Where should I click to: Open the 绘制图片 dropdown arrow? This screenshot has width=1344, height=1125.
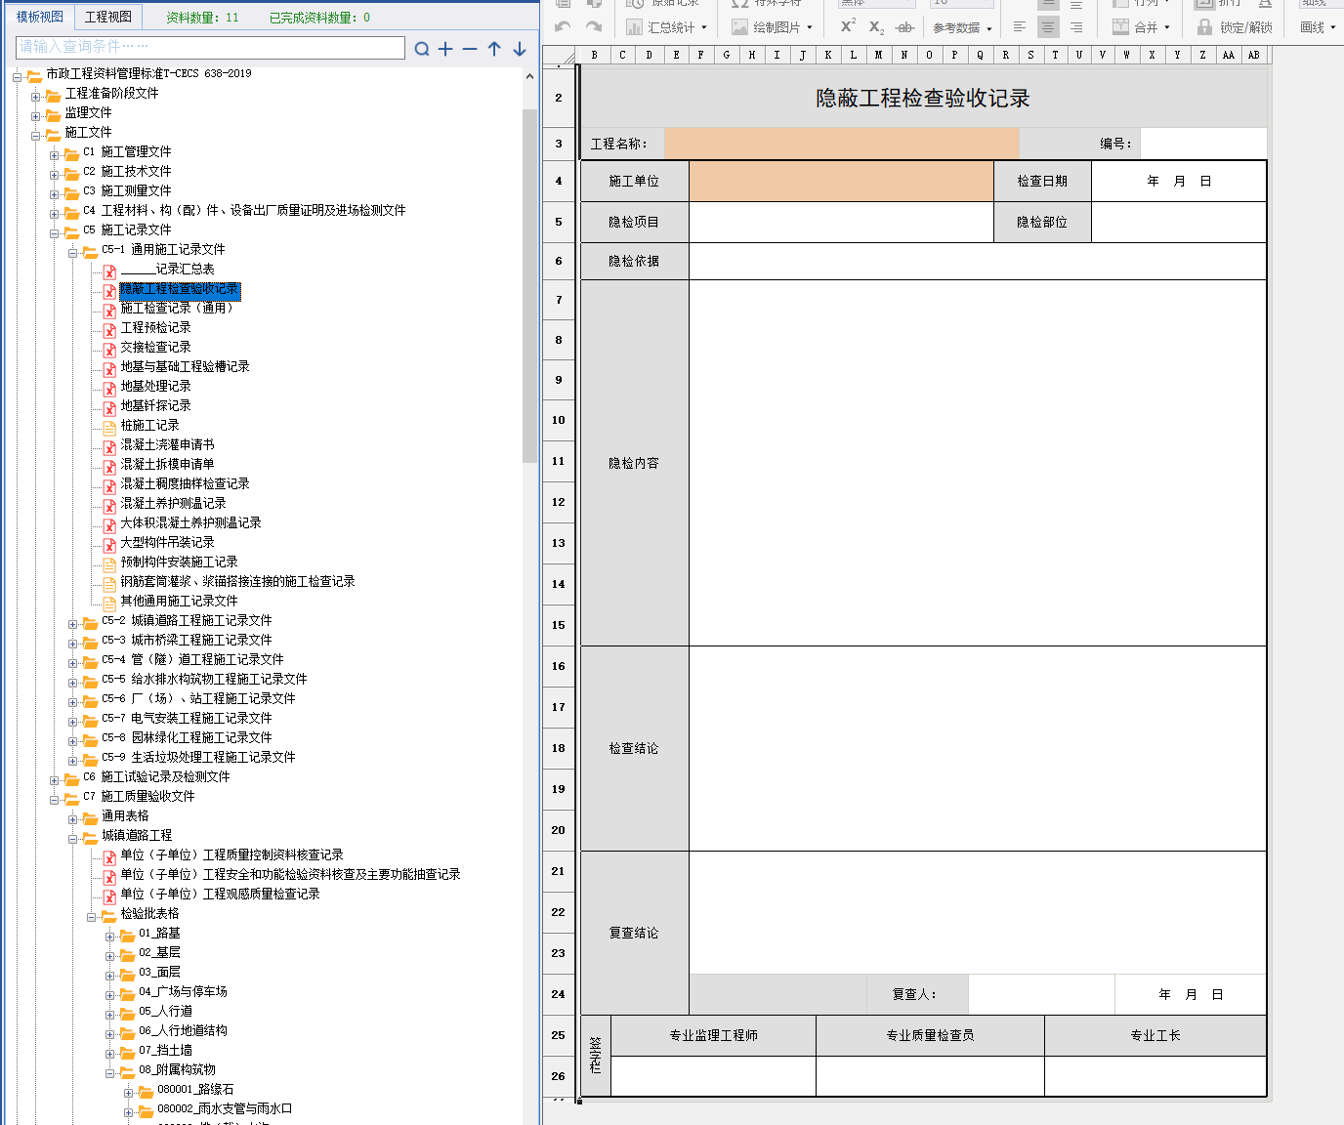810,28
